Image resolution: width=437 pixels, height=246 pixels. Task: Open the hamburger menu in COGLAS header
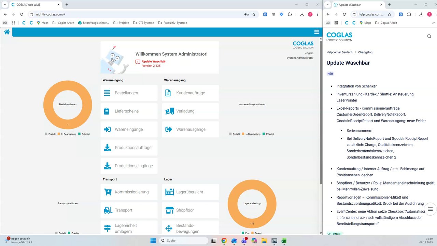pos(317,32)
